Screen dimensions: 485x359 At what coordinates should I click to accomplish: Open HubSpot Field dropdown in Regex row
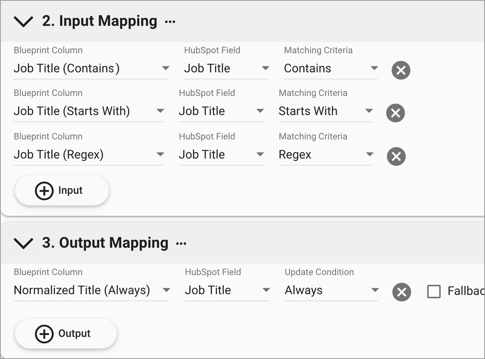point(221,155)
